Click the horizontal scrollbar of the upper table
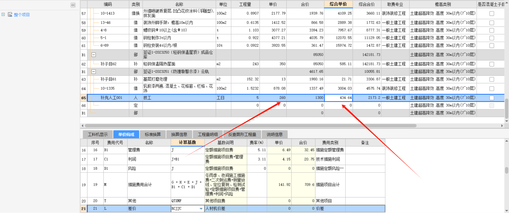 click(251, 126)
